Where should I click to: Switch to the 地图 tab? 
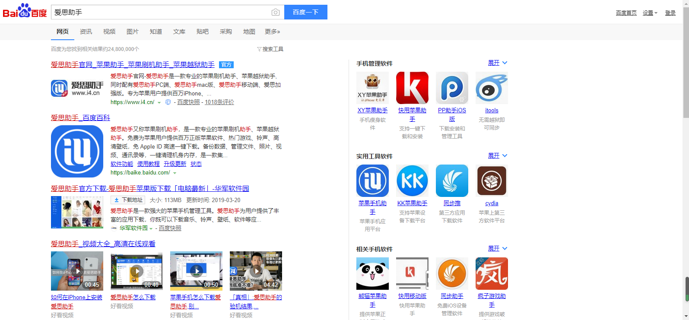click(x=249, y=32)
